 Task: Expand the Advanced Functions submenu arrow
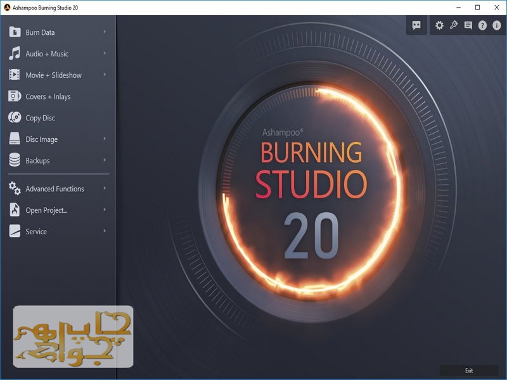(x=105, y=188)
